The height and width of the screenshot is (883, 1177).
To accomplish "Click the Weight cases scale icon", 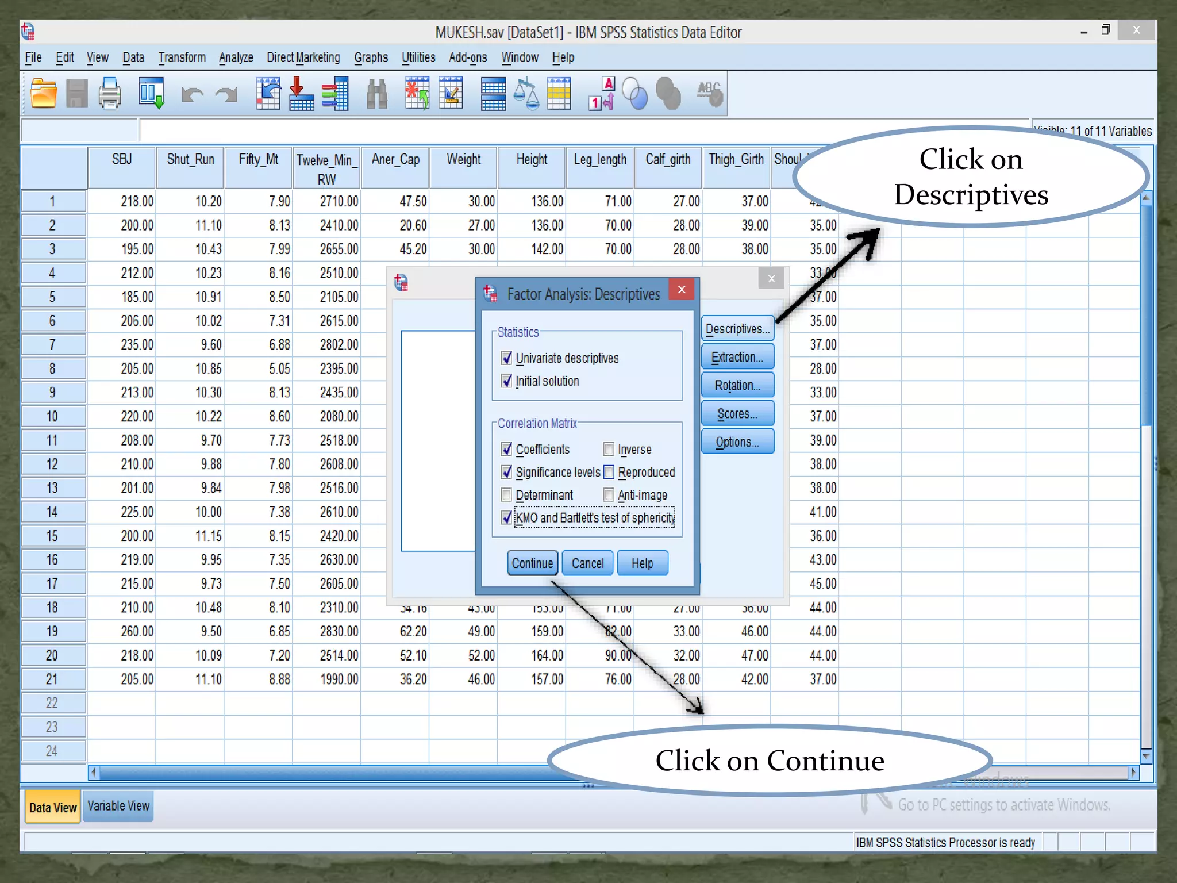I will [526, 94].
